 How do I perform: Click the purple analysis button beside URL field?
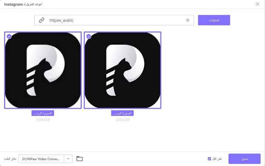click(x=214, y=20)
